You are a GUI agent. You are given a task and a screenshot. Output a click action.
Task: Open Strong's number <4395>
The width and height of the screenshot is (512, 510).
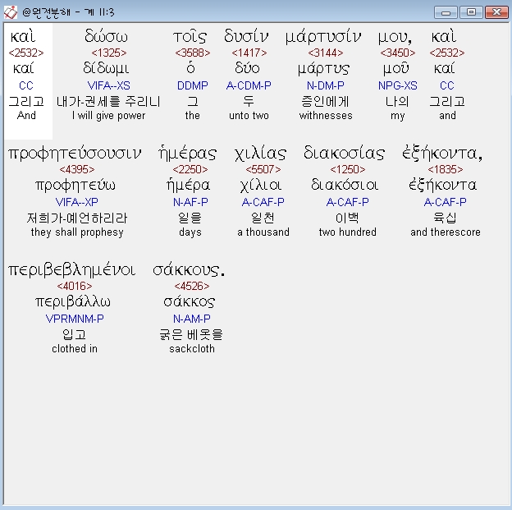[x=77, y=169]
